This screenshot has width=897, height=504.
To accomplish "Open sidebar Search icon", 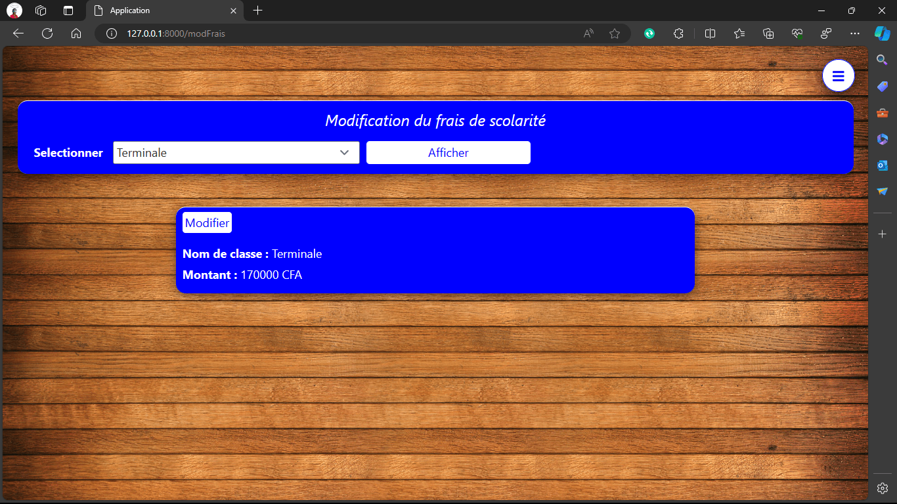I will pyautogui.click(x=883, y=60).
